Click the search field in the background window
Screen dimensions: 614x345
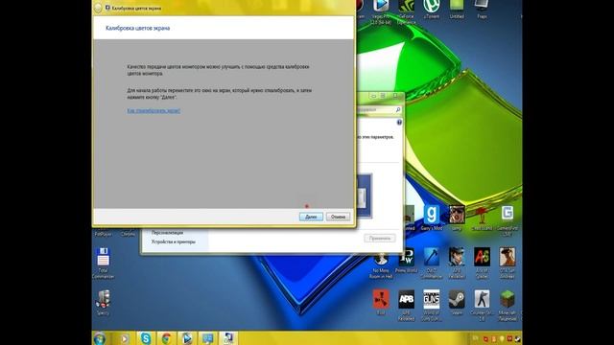(379, 110)
